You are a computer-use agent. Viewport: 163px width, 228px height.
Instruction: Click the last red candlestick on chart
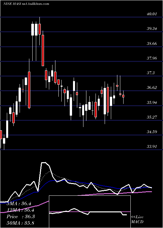click(x=123, y=96)
